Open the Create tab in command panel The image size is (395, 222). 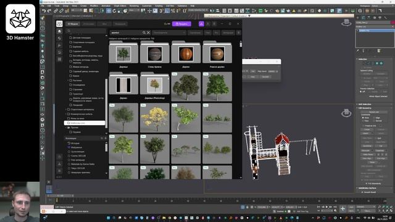pyautogui.click(x=358, y=18)
